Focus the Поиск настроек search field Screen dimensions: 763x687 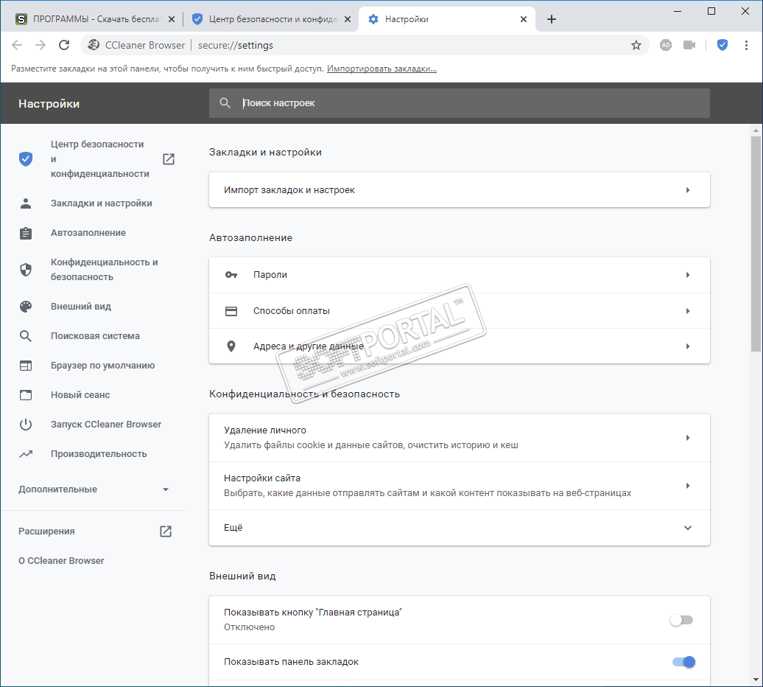(460, 103)
